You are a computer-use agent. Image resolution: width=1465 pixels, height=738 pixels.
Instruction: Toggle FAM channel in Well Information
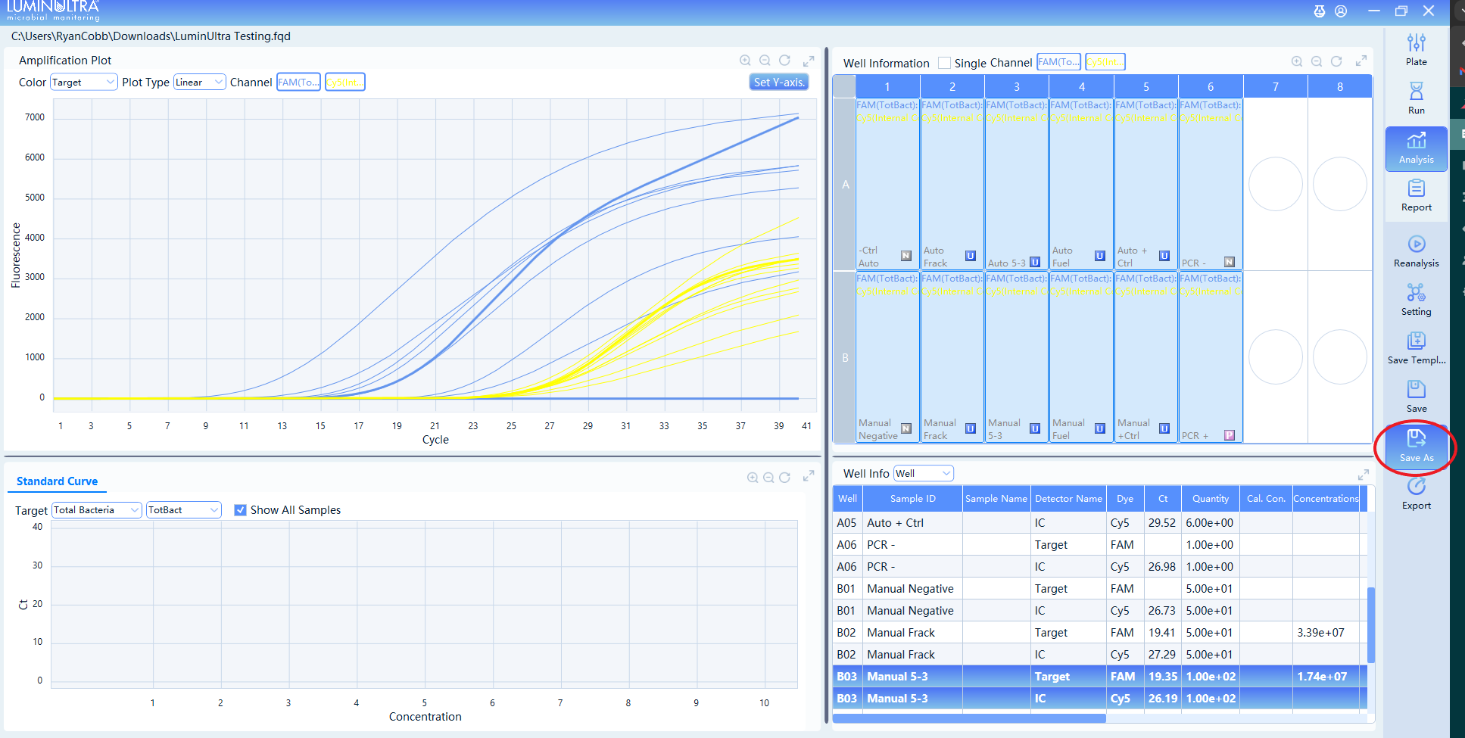[x=1058, y=62]
